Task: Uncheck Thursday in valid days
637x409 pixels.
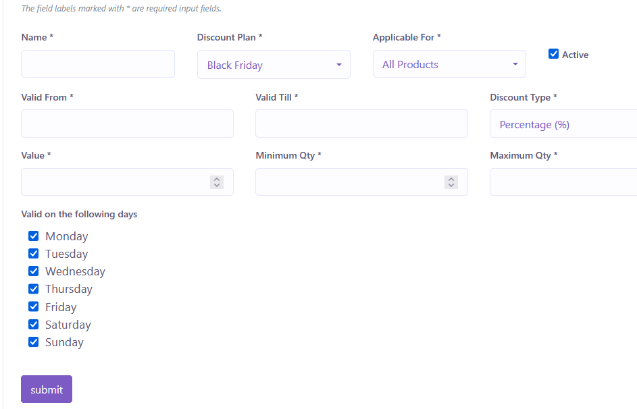Action: [33, 289]
